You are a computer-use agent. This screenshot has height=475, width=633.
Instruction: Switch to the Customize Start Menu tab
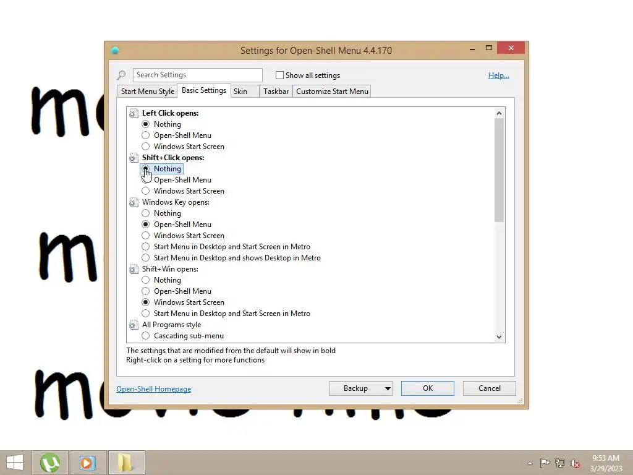(332, 92)
